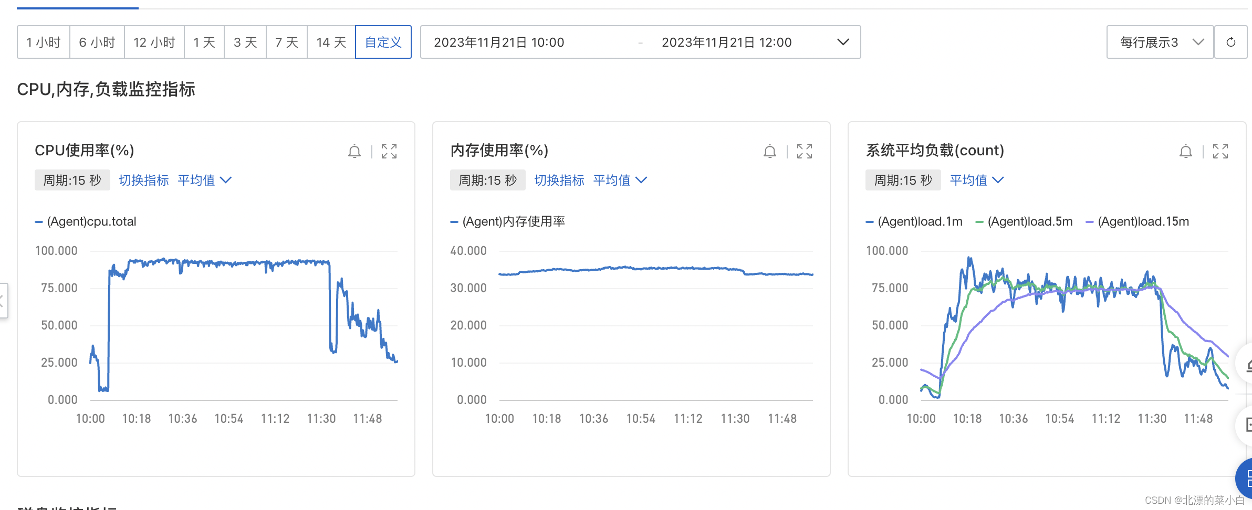This screenshot has height=510, width=1252.
Task: Click the CPU usage line chart plot
Action: (244, 325)
